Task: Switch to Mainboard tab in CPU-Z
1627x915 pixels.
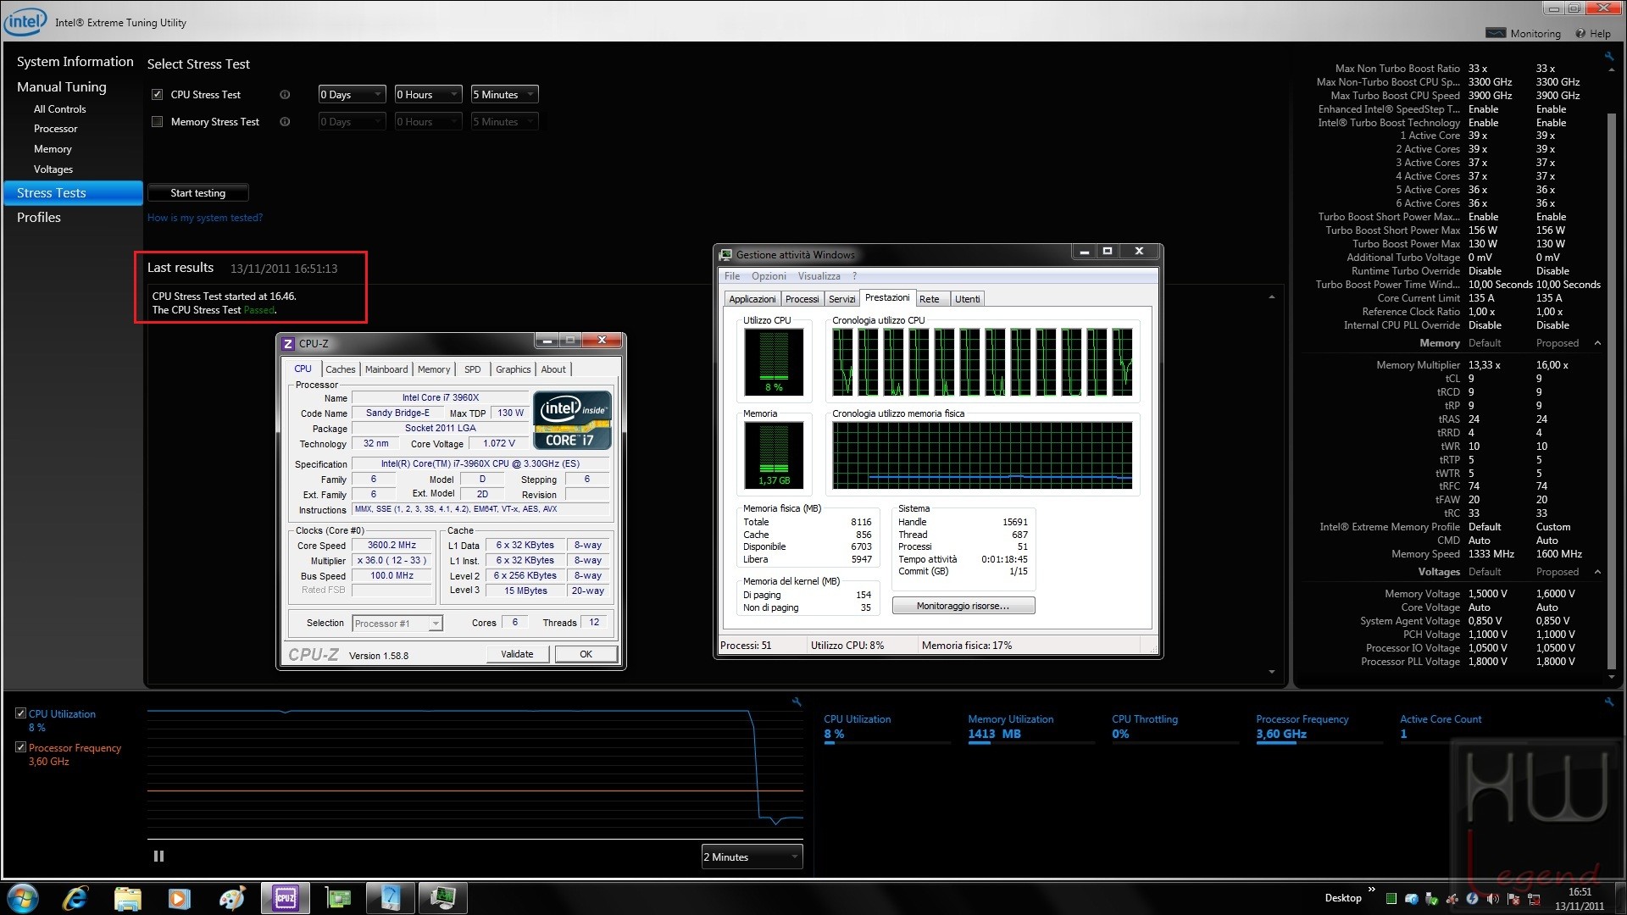Action: tap(386, 369)
